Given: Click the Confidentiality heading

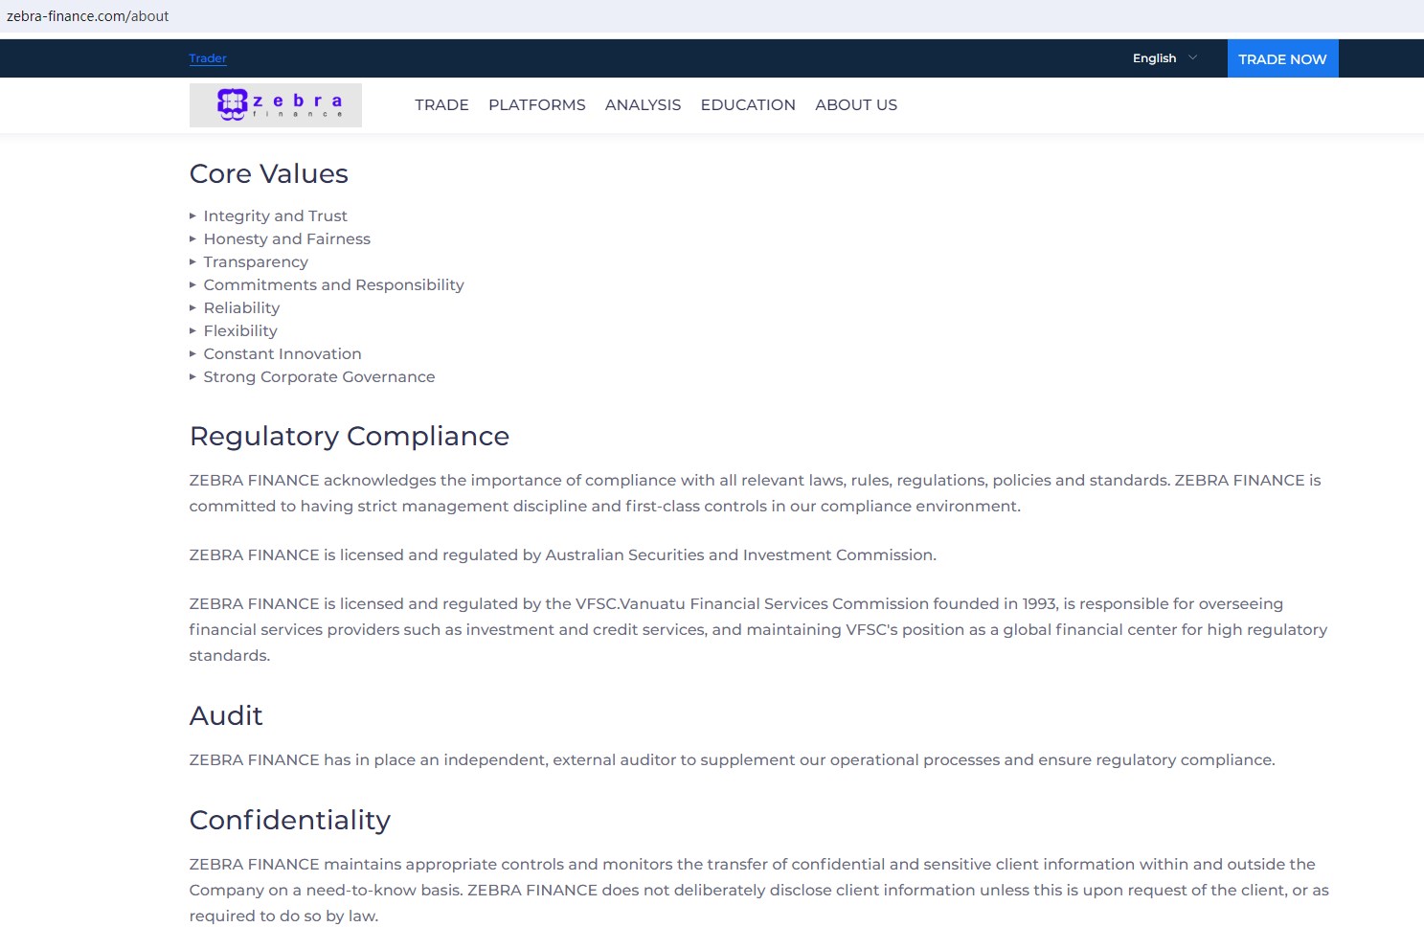Looking at the screenshot, I should (x=290, y=820).
